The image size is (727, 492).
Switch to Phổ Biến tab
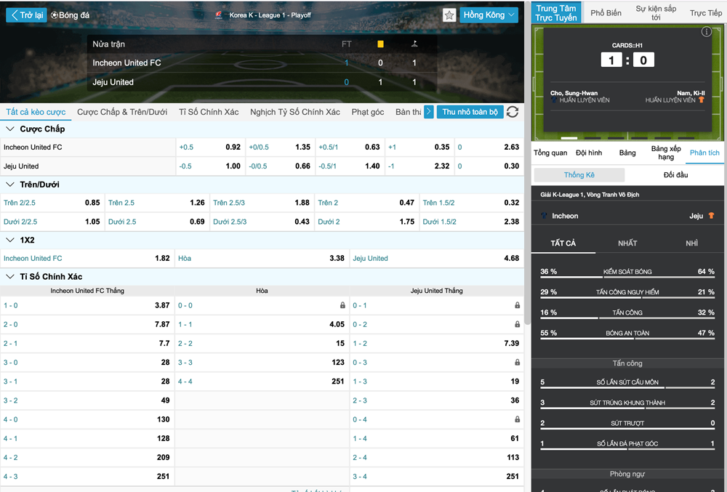tap(606, 13)
